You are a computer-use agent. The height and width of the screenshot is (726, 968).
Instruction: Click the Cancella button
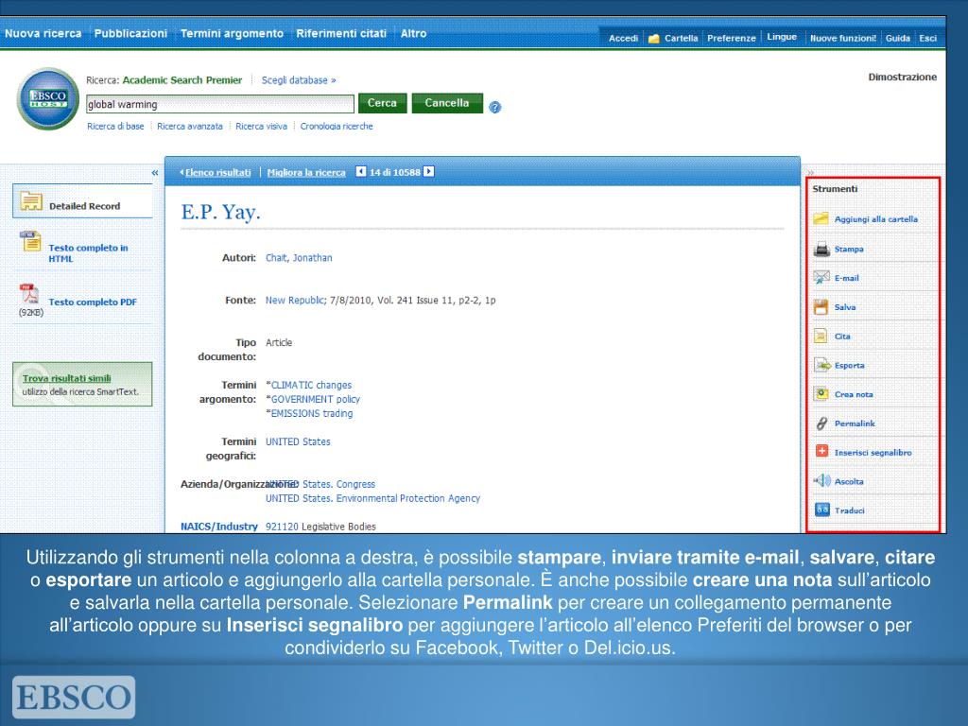(x=447, y=103)
